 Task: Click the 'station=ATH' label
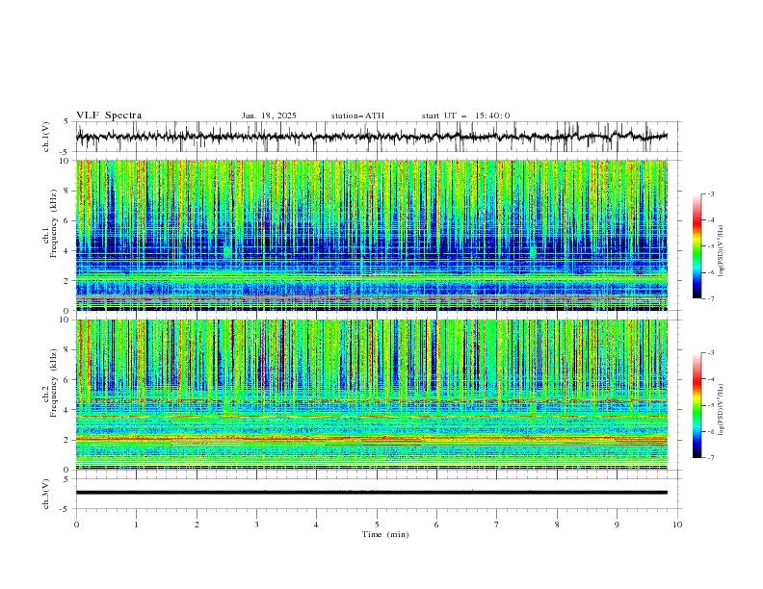(357, 115)
